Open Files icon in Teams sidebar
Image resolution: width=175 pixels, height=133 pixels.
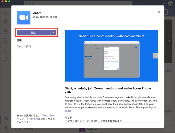point(6,60)
